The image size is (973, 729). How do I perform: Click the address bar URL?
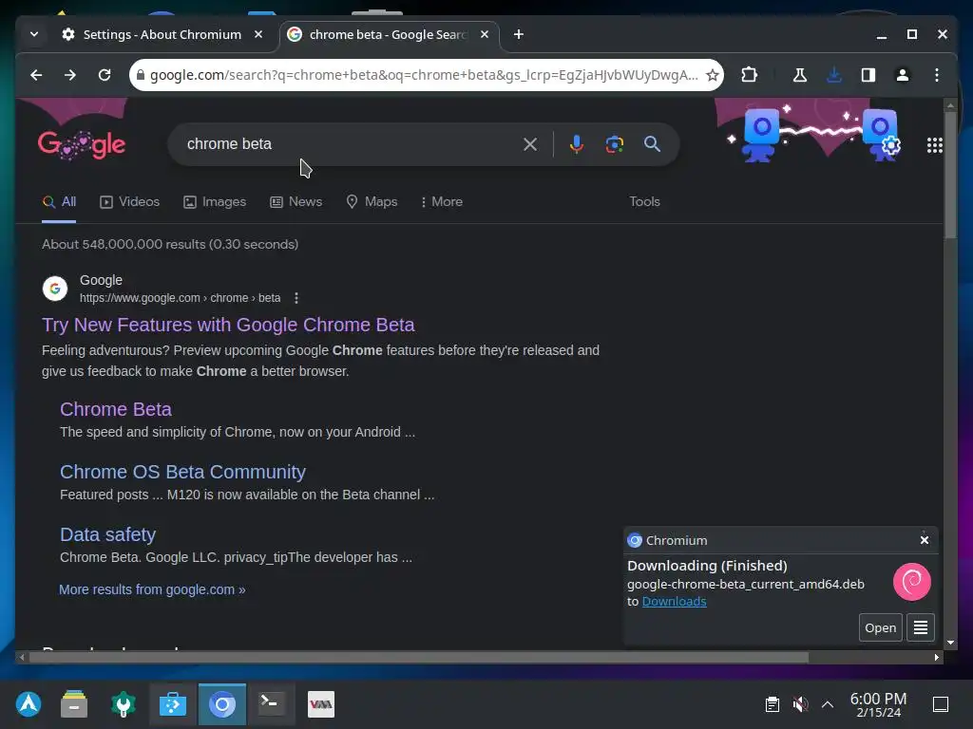click(423, 75)
